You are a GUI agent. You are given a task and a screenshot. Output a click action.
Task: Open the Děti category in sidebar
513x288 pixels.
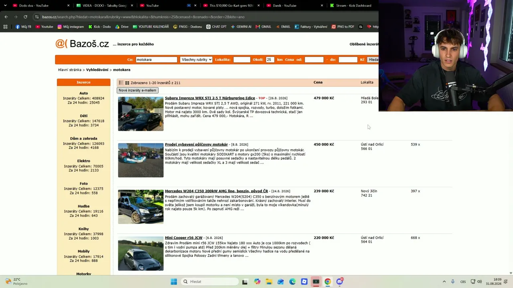[x=84, y=116]
